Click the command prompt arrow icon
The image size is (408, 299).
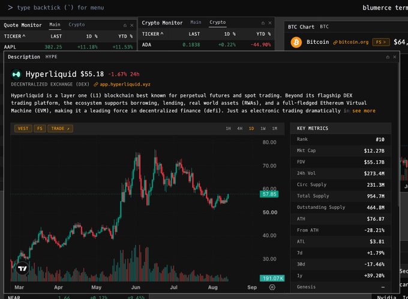pos(10,8)
